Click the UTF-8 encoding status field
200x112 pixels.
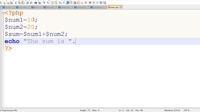pyautogui.click(x=187, y=110)
